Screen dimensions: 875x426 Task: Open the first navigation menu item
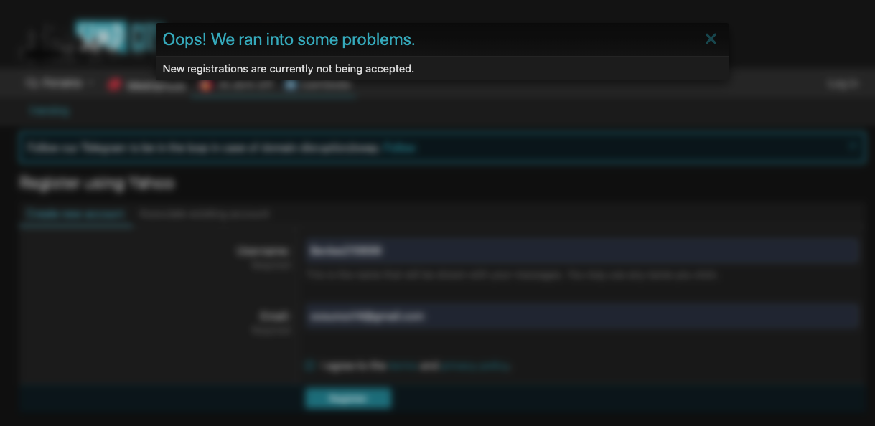(x=53, y=84)
